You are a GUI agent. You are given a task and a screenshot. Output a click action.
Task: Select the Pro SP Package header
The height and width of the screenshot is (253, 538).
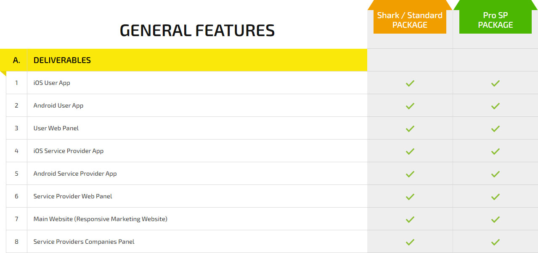496,20
